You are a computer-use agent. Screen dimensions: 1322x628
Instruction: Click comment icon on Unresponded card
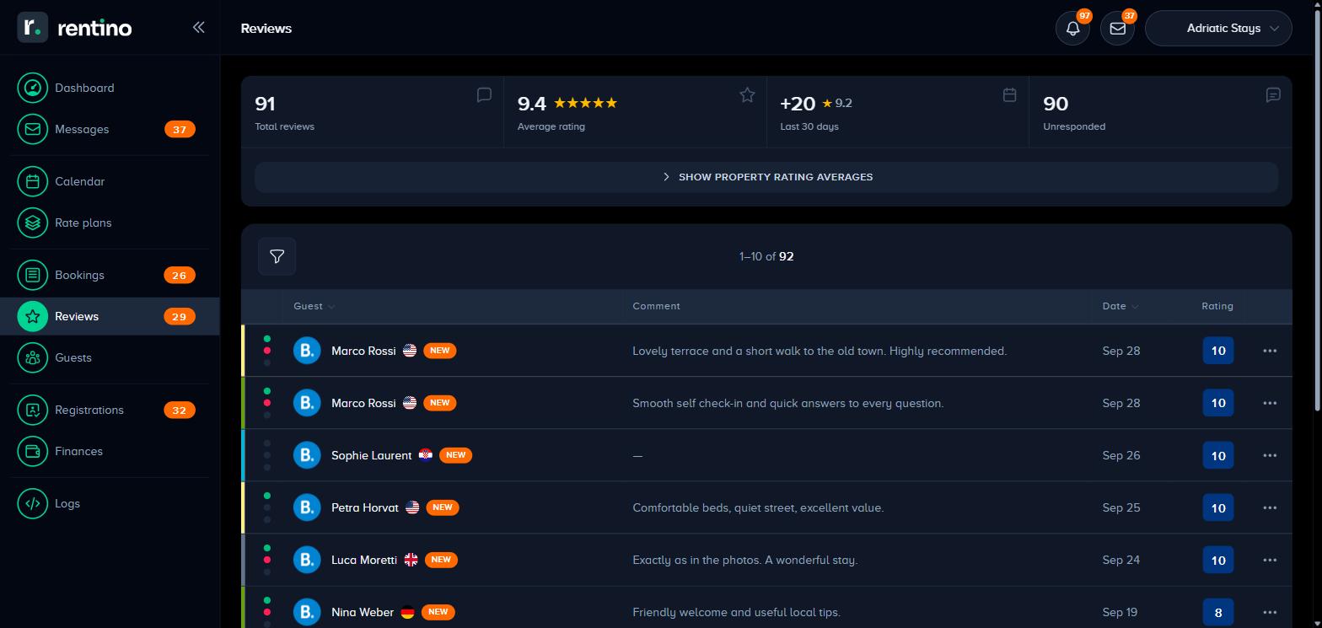click(x=1273, y=94)
